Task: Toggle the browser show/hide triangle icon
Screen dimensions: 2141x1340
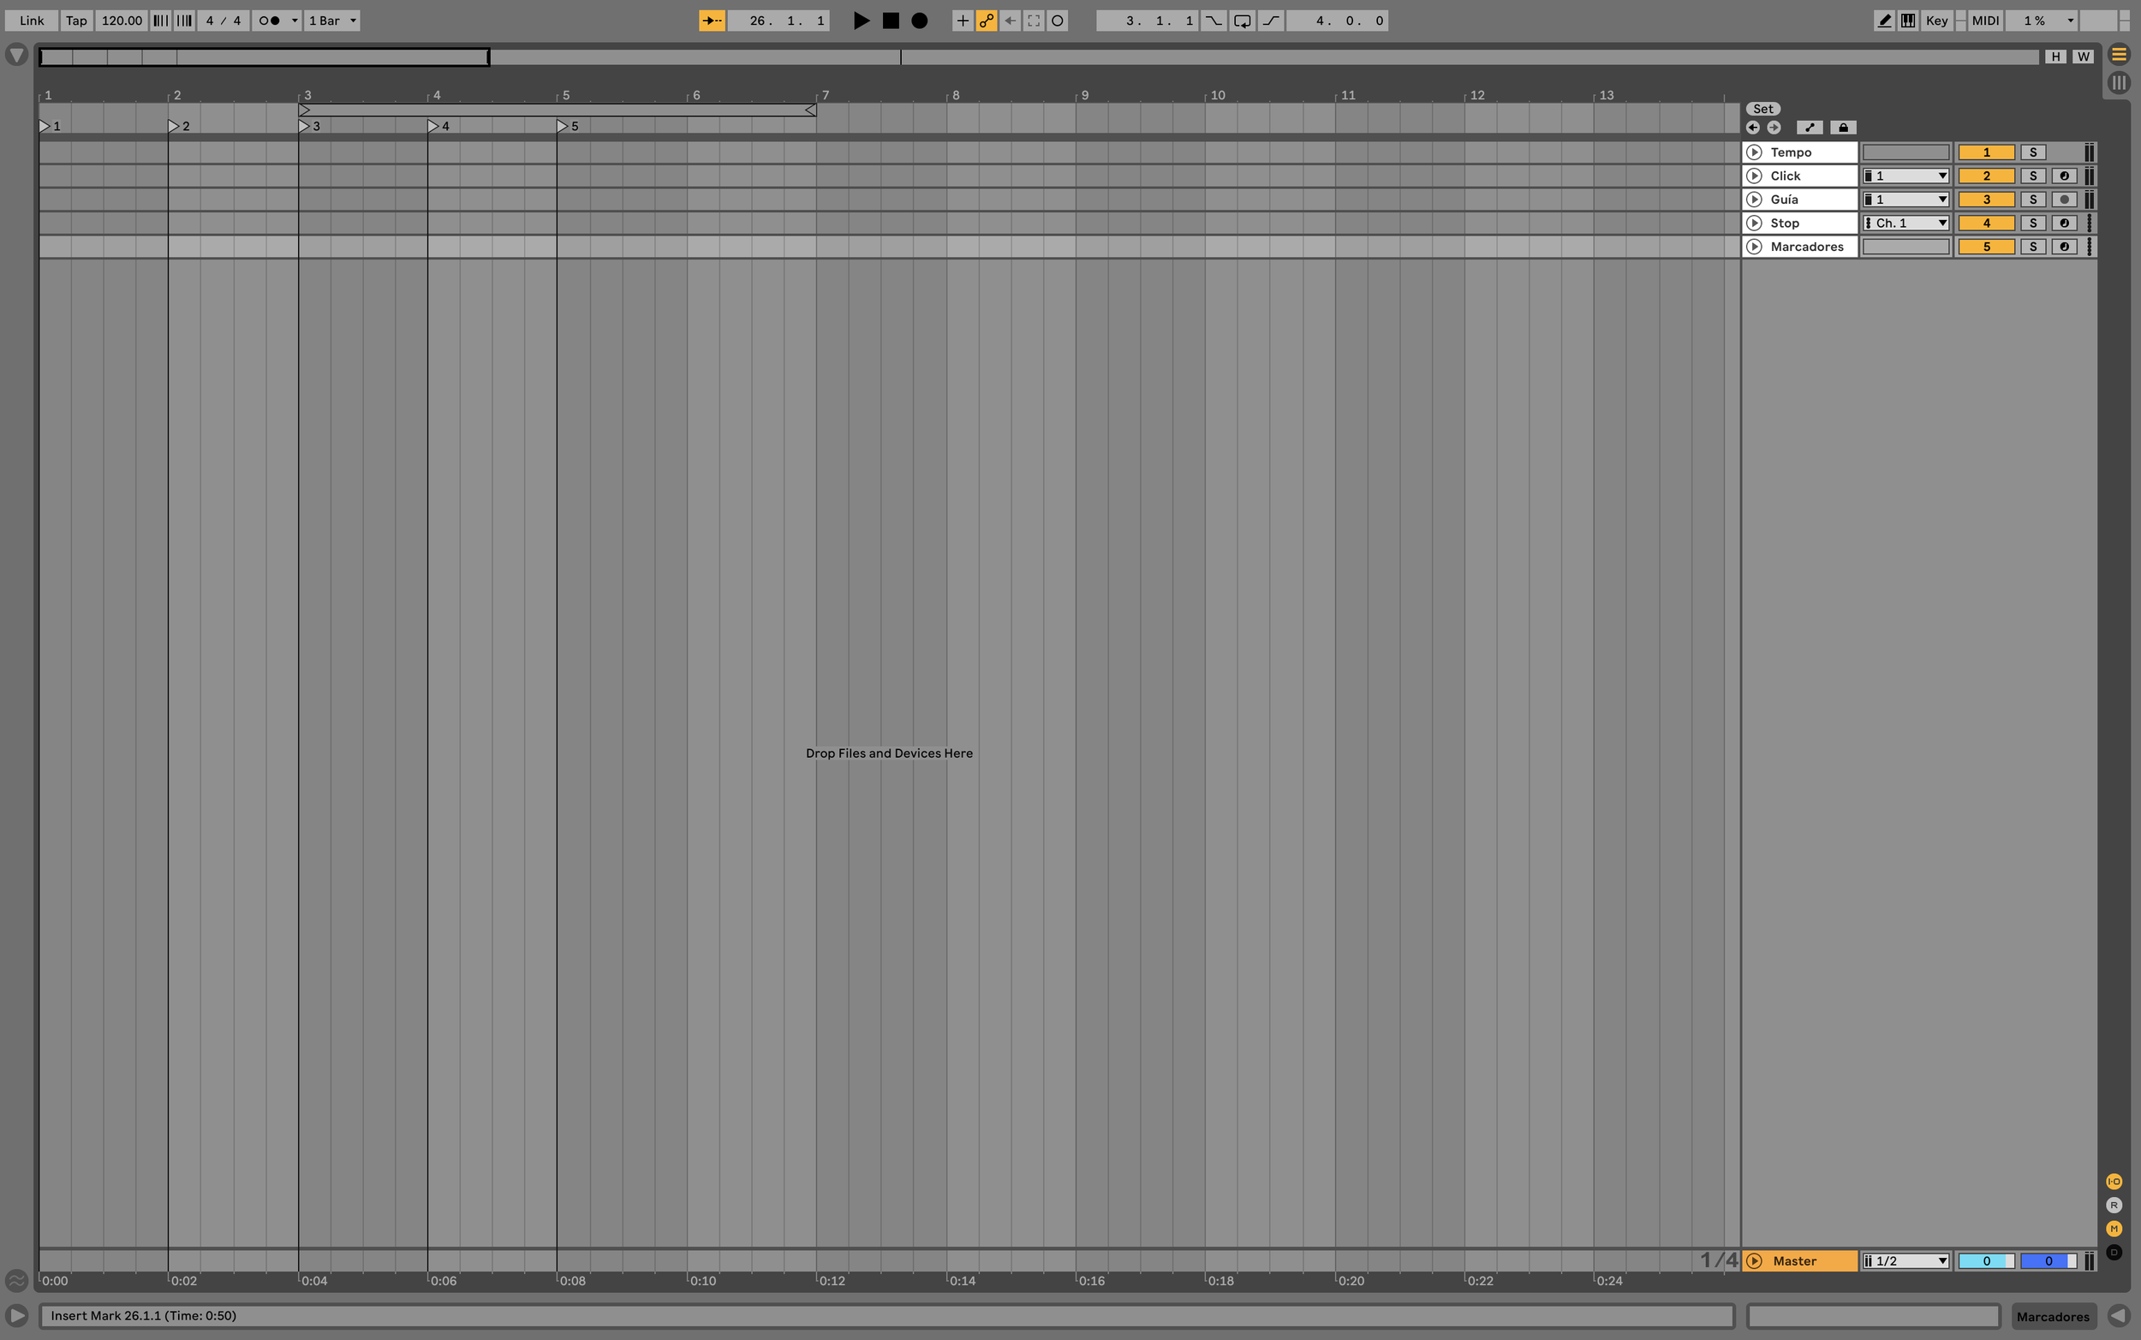Action: pos(16,55)
